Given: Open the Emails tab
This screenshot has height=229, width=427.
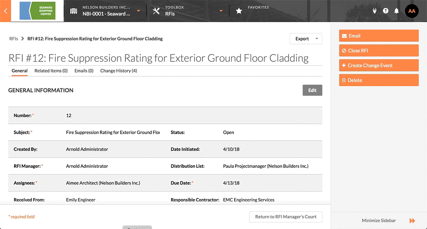Looking at the screenshot, I should point(84,71).
